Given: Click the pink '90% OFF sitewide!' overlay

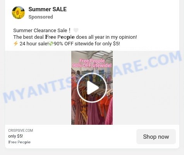Looking at the screenshot, I should pos(92,65).
